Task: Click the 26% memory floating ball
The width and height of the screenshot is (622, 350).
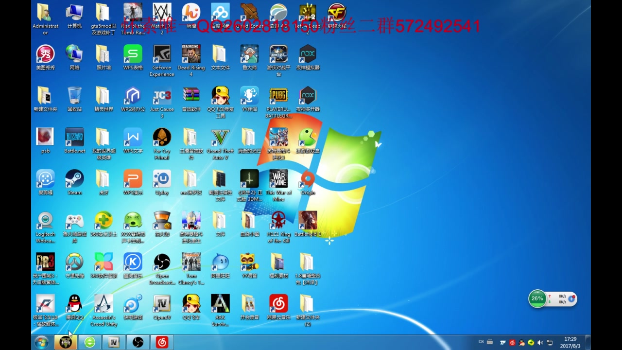Action: (537, 298)
